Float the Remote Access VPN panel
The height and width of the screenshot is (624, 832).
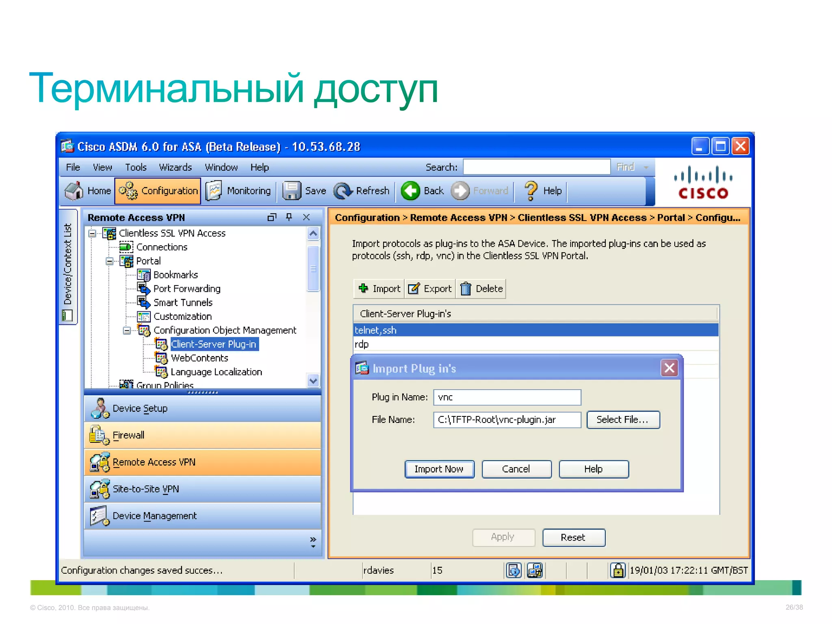tap(271, 217)
